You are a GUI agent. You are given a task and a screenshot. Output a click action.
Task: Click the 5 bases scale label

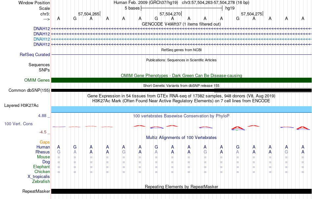tap(132, 8)
